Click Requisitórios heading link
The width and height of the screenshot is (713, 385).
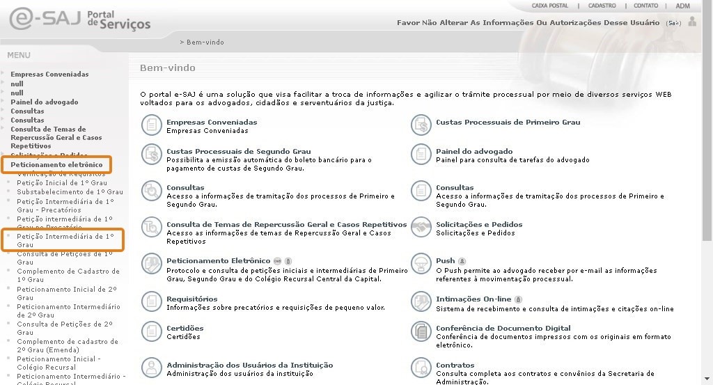click(x=192, y=299)
